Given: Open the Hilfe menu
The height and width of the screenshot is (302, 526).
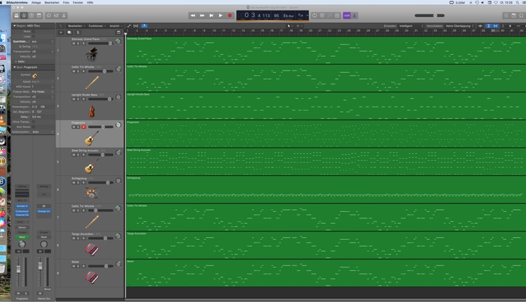Looking at the screenshot, I should (90, 3).
